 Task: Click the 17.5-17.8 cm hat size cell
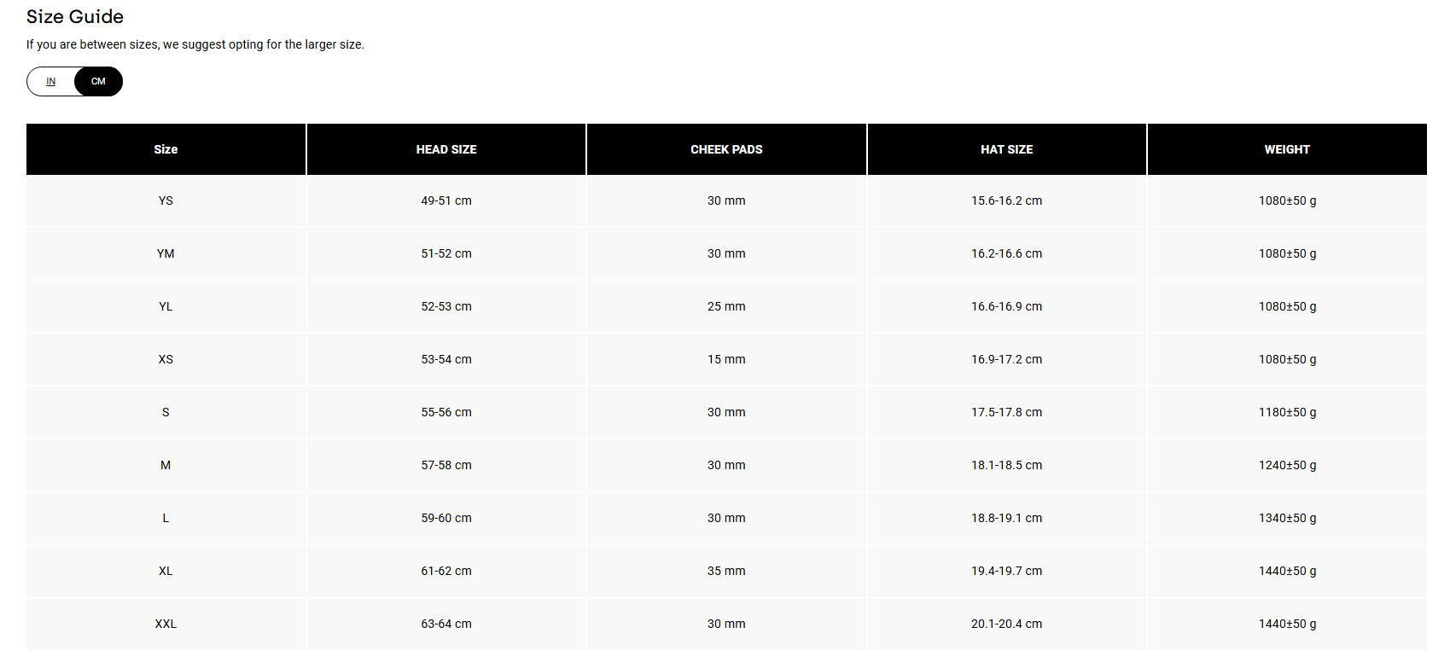point(1006,412)
